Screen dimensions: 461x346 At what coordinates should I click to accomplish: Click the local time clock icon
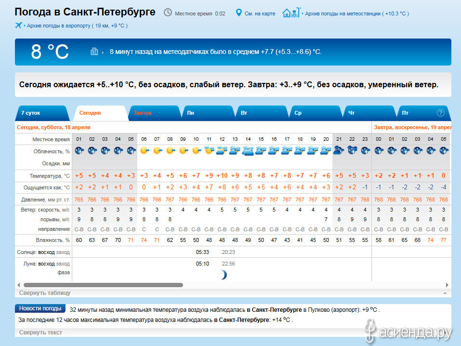168,13
